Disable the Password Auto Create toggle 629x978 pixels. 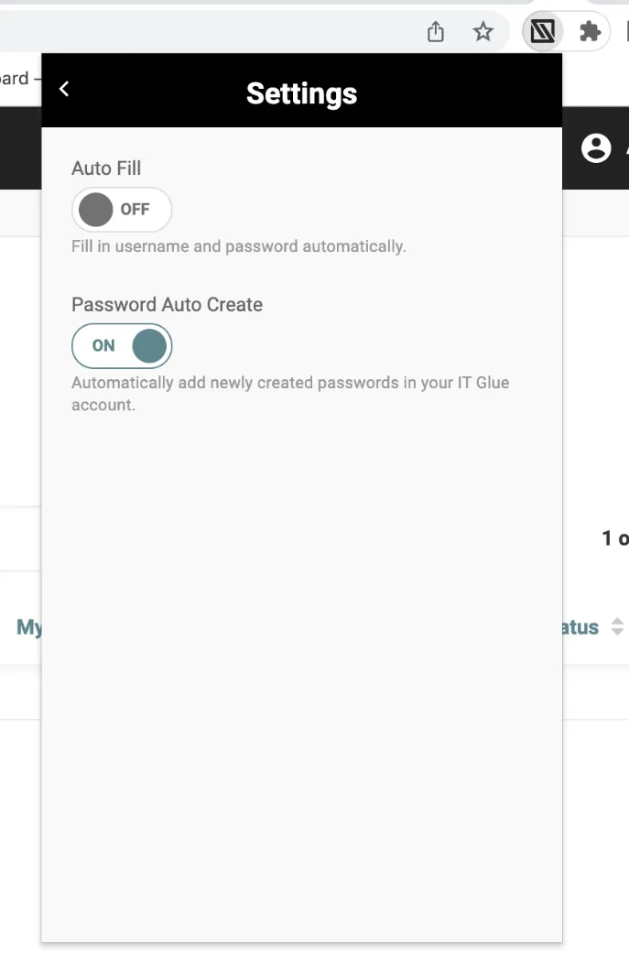122,346
